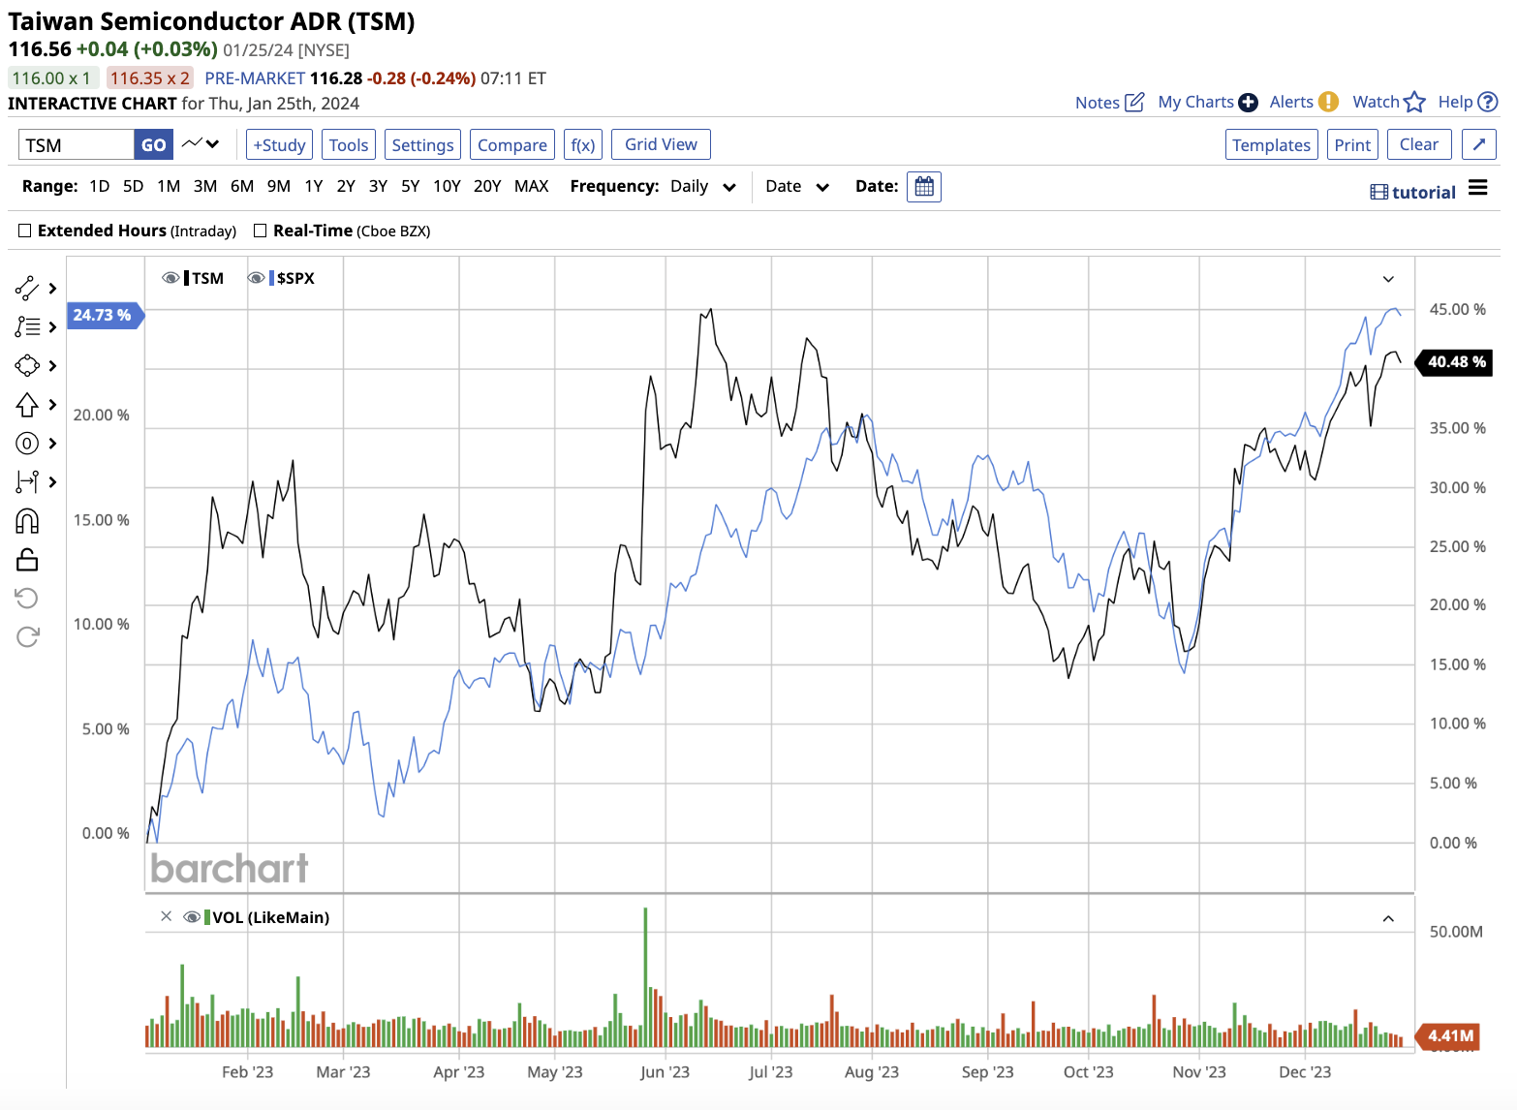The height and width of the screenshot is (1110, 1517).
Task: Hide the $SPX series with eye icon
Action: click(x=256, y=278)
